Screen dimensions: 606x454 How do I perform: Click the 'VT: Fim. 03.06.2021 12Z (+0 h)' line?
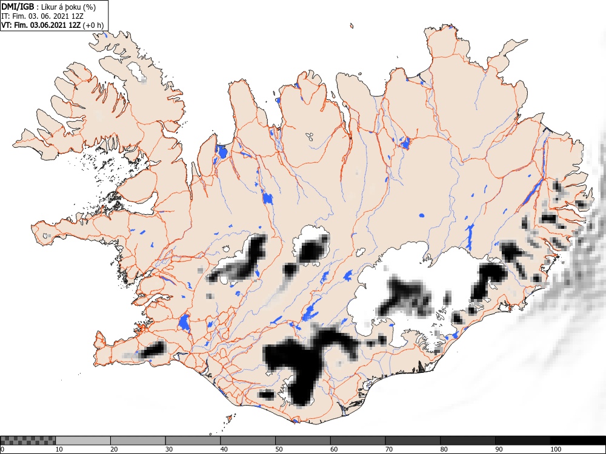[x=53, y=25]
